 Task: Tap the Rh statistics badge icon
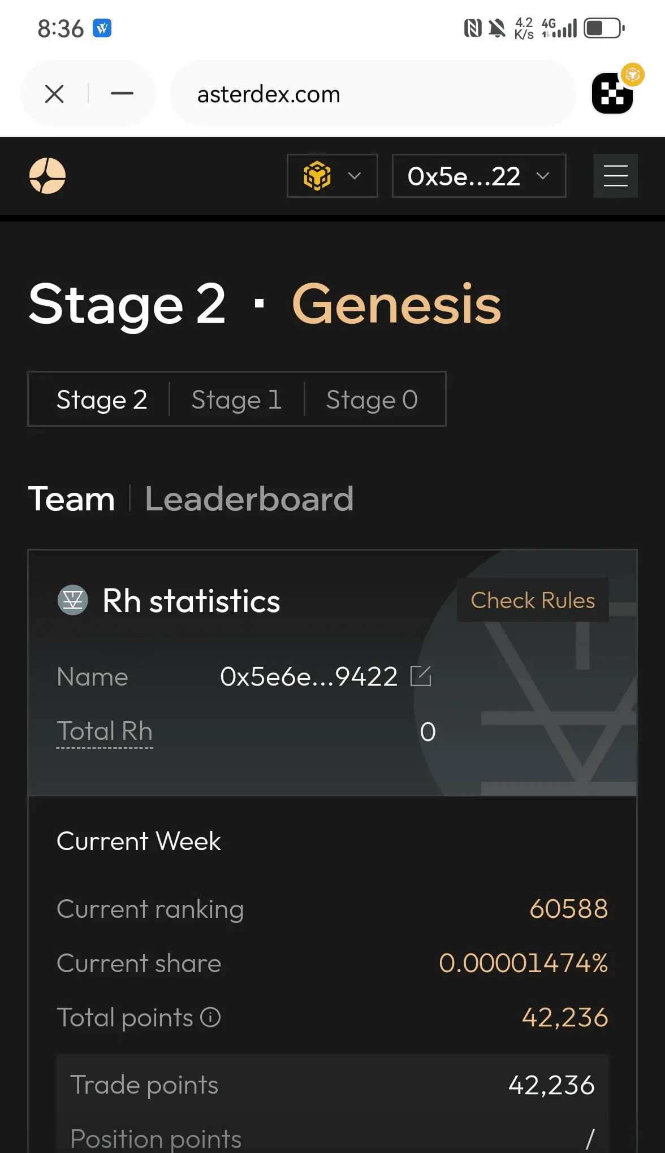tap(73, 600)
